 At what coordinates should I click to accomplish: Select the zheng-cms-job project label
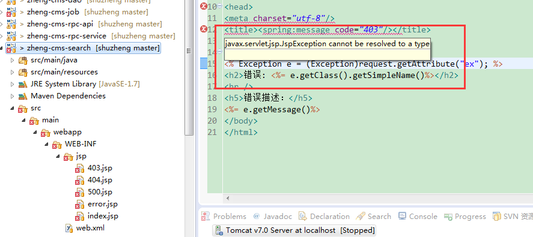point(53,12)
